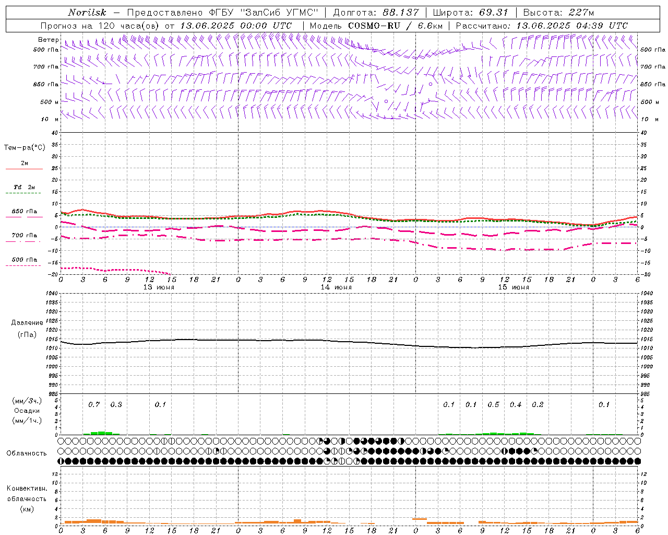The height and width of the screenshot is (535, 668).
Task: Click the "Долгота: 88.137" longitude value
Action: (376, 13)
